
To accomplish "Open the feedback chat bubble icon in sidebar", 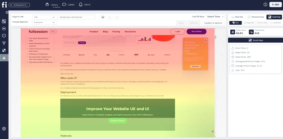I will 4,36.
